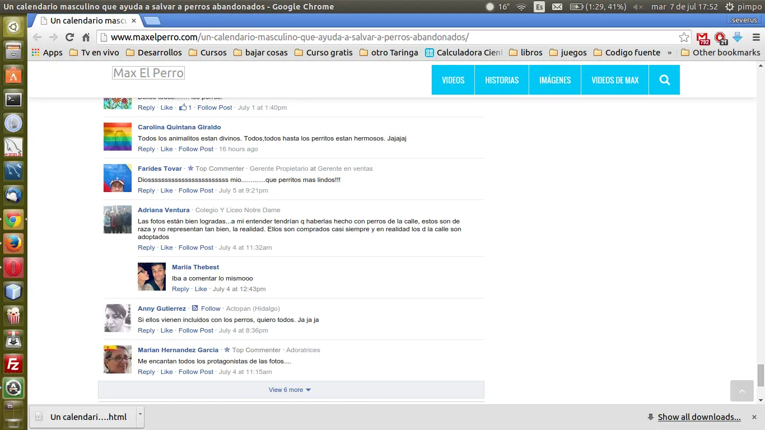Reload the current page
This screenshot has height=430, width=765.
pyautogui.click(x=69, y=37)
